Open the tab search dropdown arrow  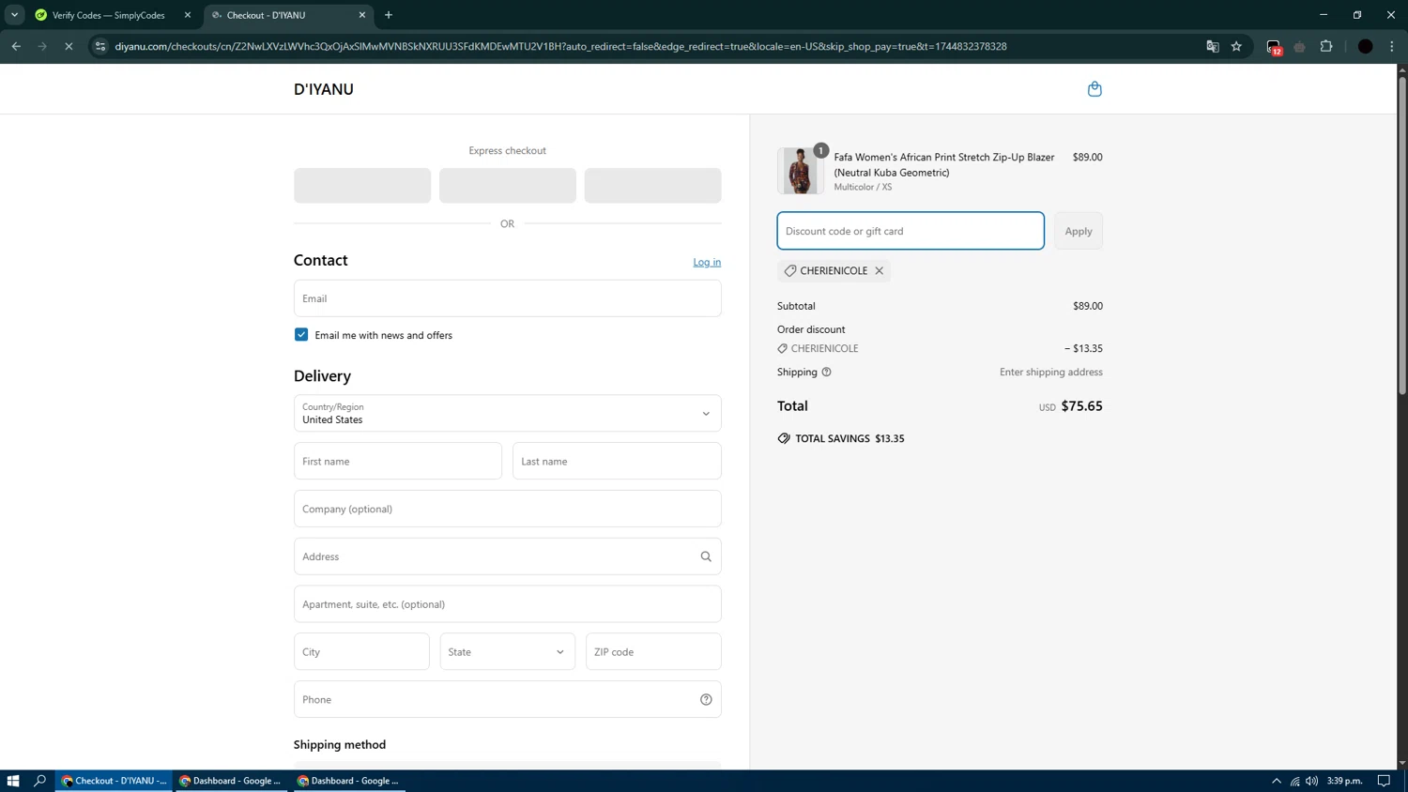coord(14,15)
